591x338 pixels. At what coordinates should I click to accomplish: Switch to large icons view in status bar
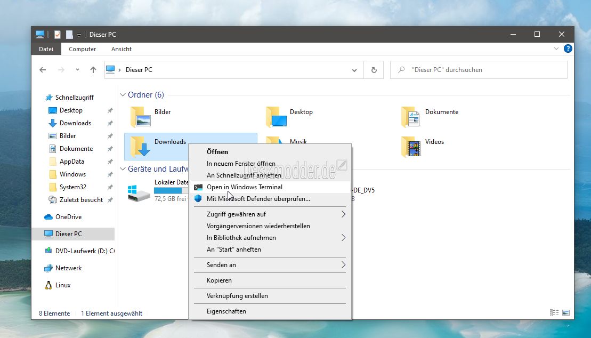(565, 313)
